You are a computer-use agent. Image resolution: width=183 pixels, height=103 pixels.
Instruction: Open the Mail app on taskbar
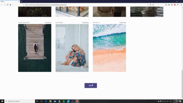pos(55,101)
